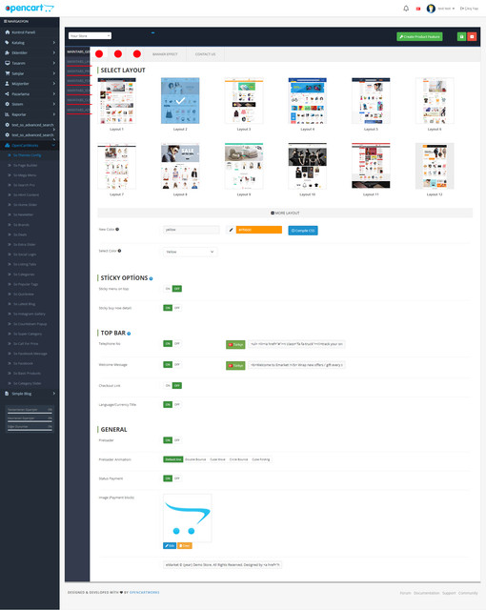This screenshot has width=486, height=610.
Task: Click the Welcome Message text field
Action: coord(296,365)
